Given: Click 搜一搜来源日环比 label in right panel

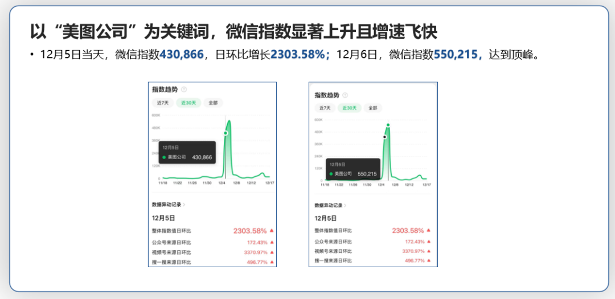Looking at the screenshot, I should coord(333,260).
